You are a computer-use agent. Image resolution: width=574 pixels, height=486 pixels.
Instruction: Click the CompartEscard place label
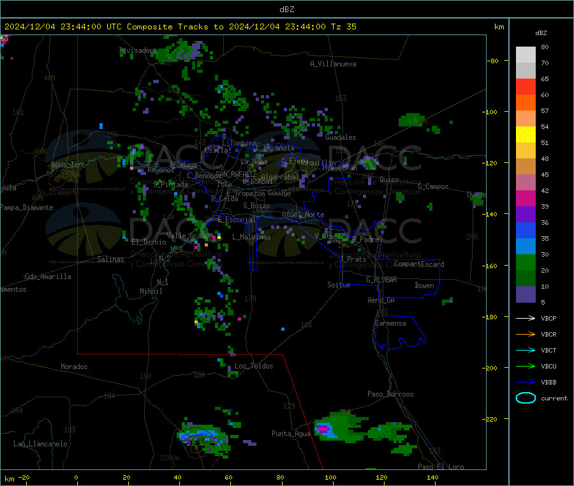point(419,264)
